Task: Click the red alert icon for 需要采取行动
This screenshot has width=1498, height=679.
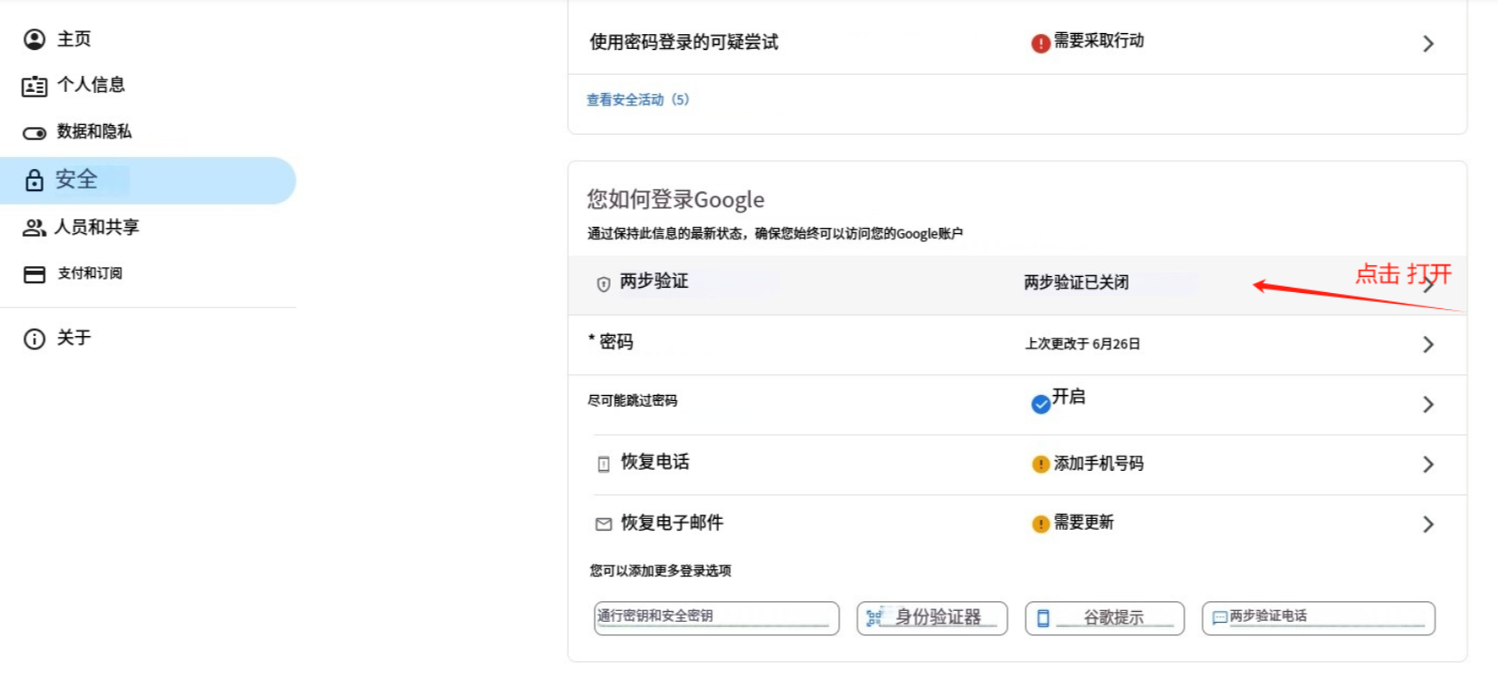Action: [1040, 43]
